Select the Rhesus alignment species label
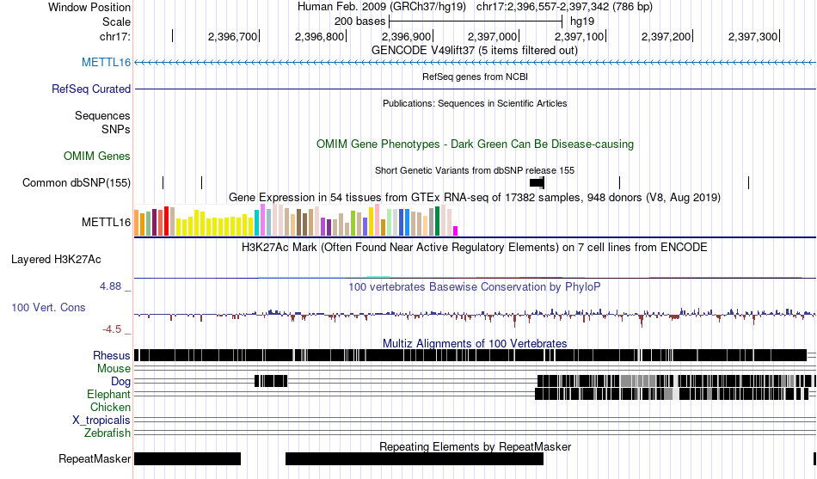Screen dimensions: 817x479 click(112, 355)
